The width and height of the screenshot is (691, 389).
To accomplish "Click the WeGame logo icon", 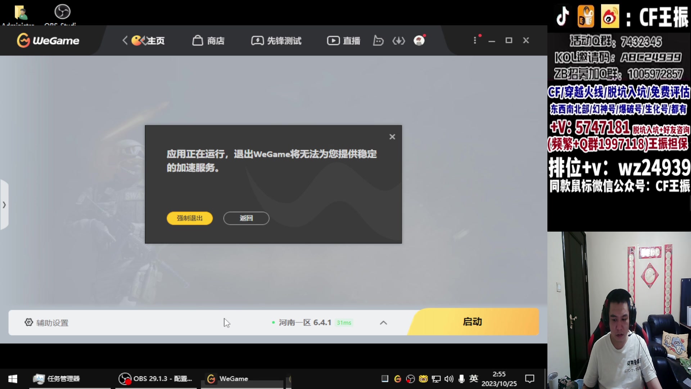I will (23, 40).
